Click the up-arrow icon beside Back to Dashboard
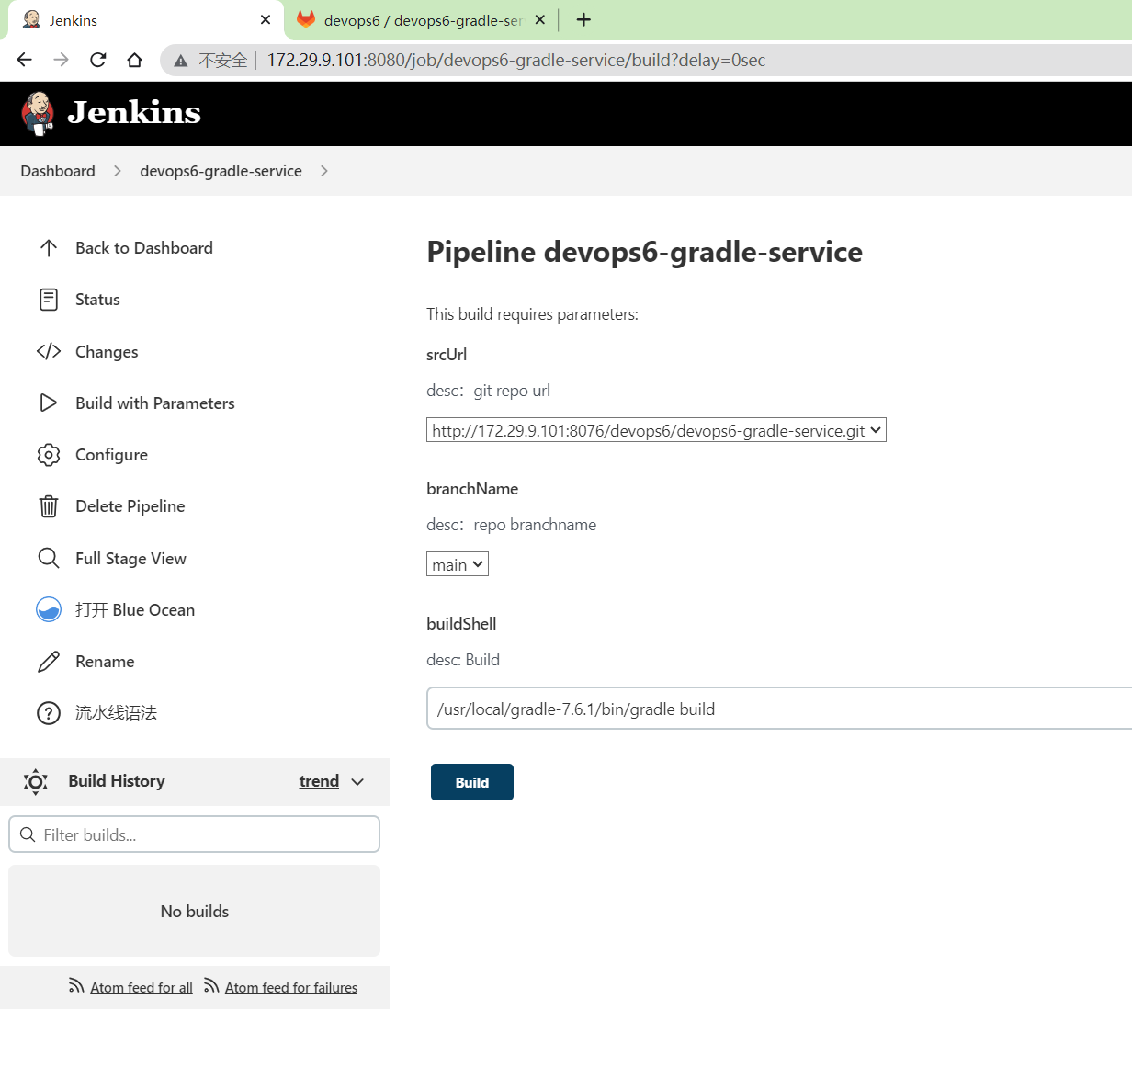 pos(49,248)
